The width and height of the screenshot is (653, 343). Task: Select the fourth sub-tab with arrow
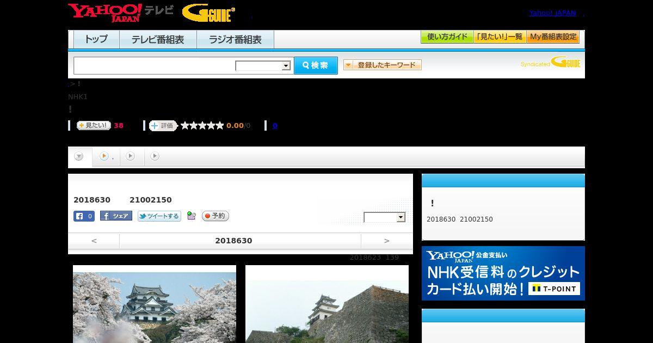(155, 156)
